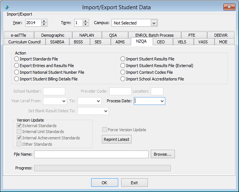Decrease the Year value with down arrow
Screen dimensions: 239x192
pos(44,24)
